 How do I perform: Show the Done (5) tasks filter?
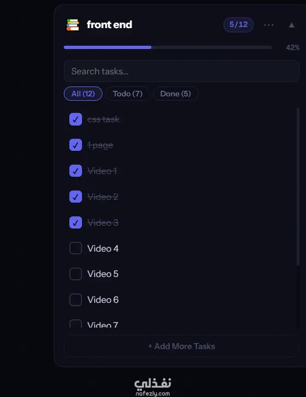pos(176,94)
